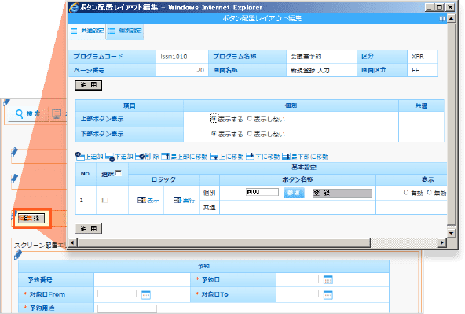The image size is (465, 314).
Task: Select 表示しない for 上部ボタン表示
Action: point(250,119)
